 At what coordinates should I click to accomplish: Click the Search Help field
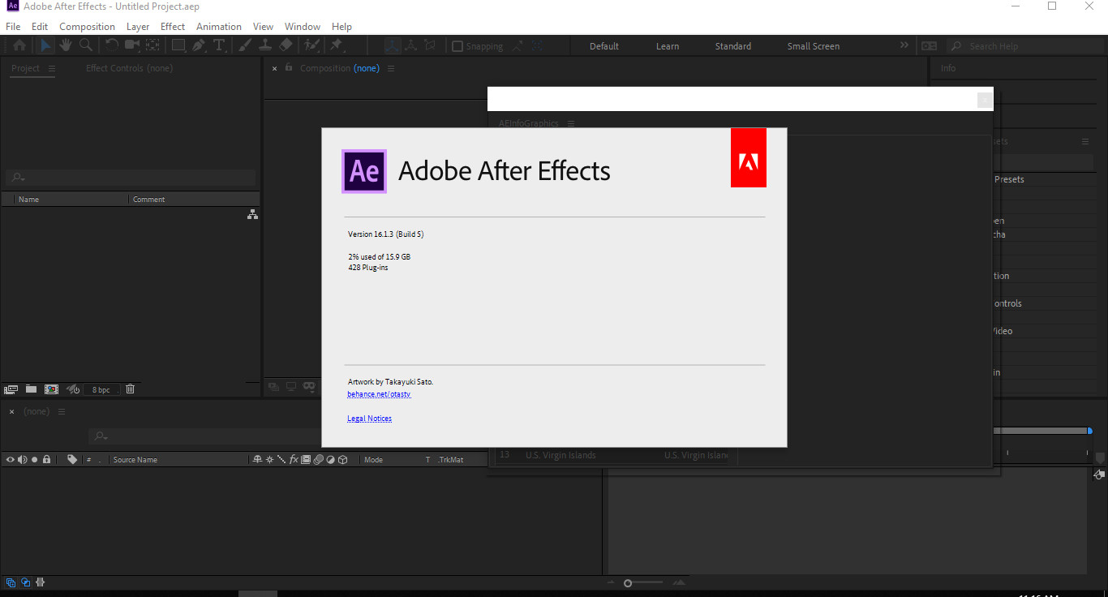1025,46
